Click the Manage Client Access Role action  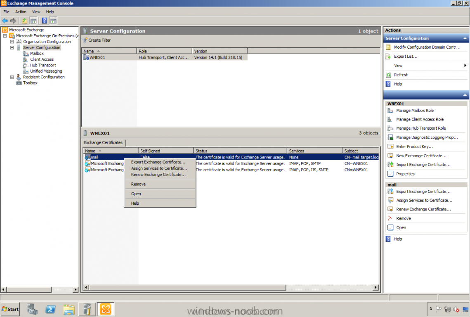[420, 119]
